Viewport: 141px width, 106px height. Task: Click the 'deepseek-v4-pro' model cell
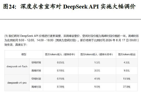(x=17, y=83)
